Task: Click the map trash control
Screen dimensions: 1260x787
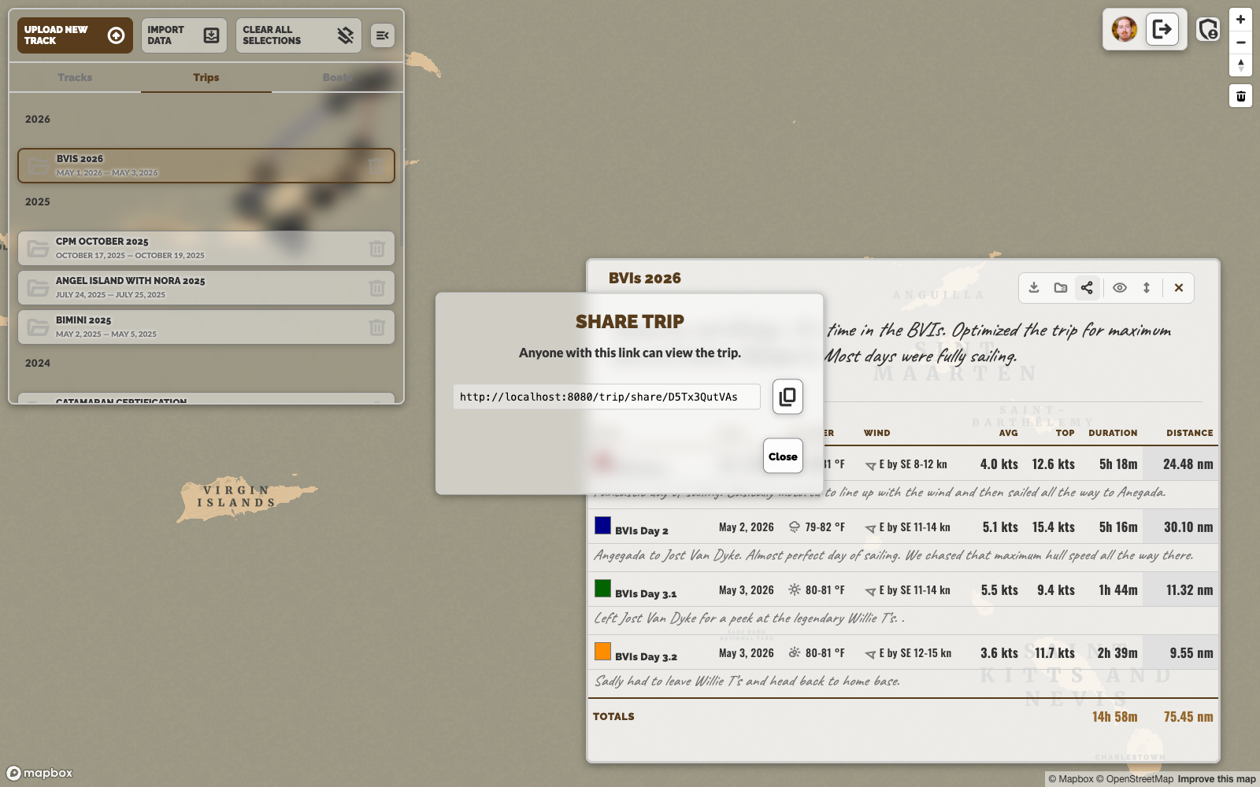Action: pos(1240,96)
